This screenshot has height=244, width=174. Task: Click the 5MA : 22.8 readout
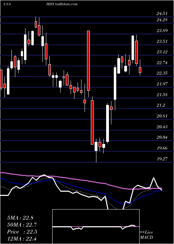(x=20, y=218)
